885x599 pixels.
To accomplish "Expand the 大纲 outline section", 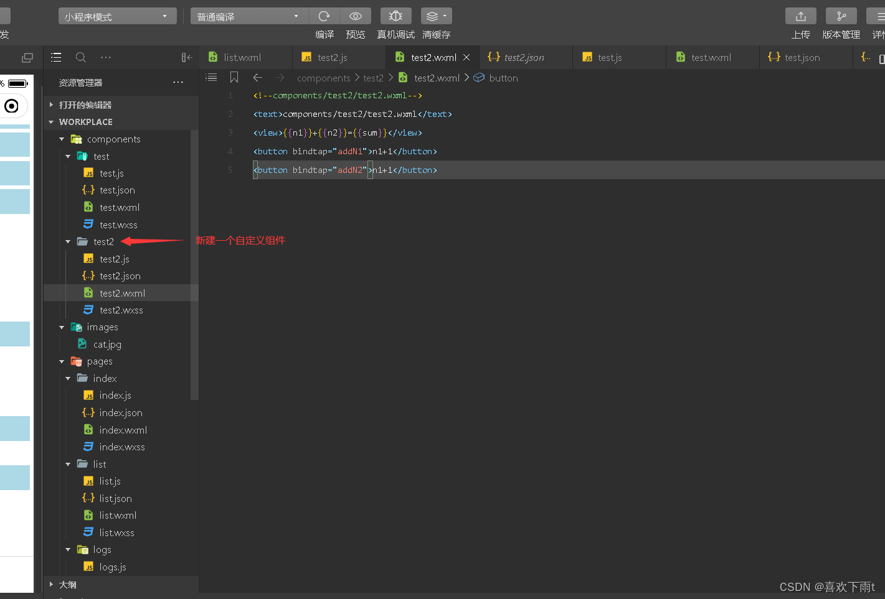I will pos(121,585).
